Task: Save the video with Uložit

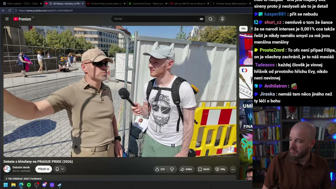Action: [204, 169]
